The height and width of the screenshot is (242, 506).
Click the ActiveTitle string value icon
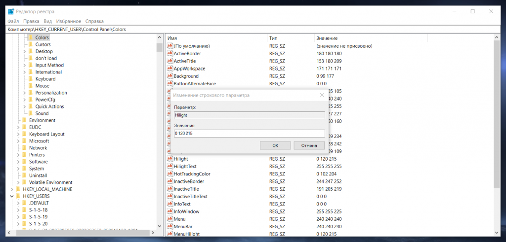click(170, 61)
